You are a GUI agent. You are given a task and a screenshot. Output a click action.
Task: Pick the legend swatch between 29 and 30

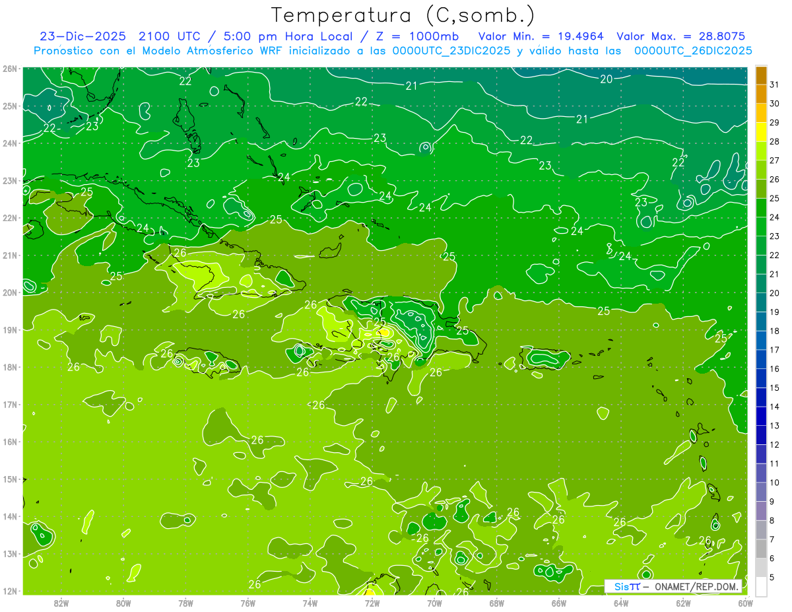tap(761, 114)
